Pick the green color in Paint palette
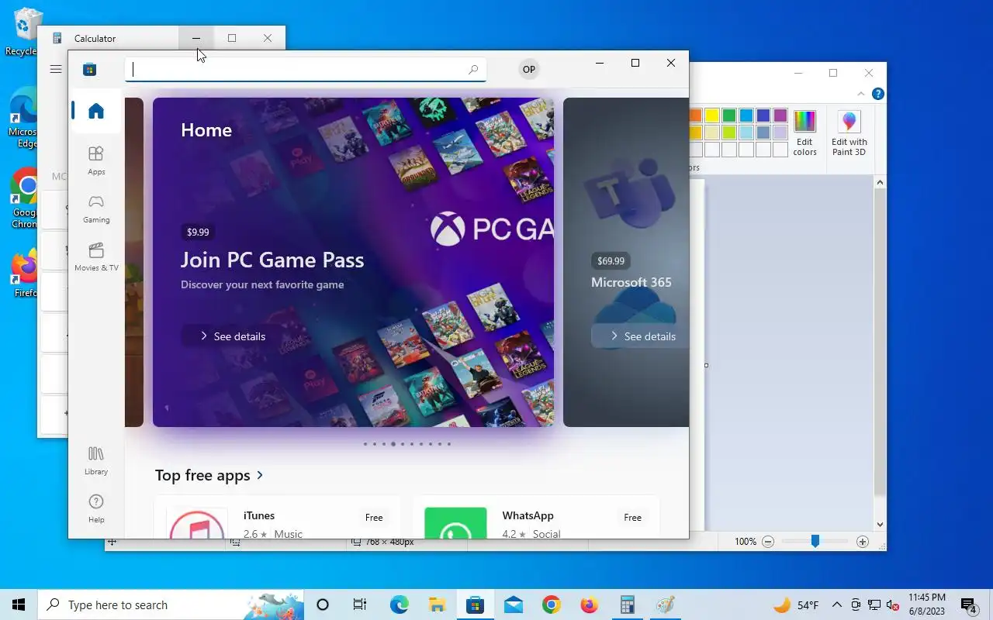 tap(729, 115)
